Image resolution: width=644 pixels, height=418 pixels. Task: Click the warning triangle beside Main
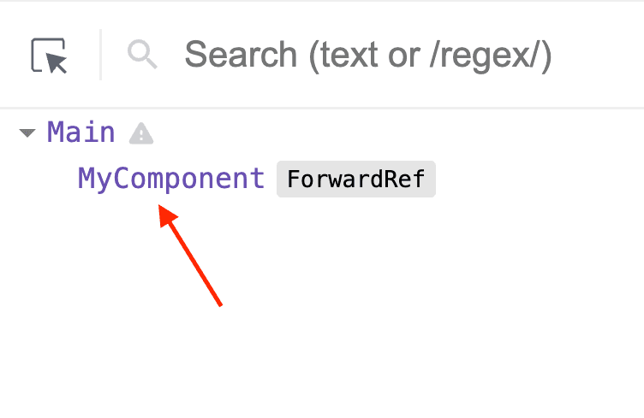(141, 133)
